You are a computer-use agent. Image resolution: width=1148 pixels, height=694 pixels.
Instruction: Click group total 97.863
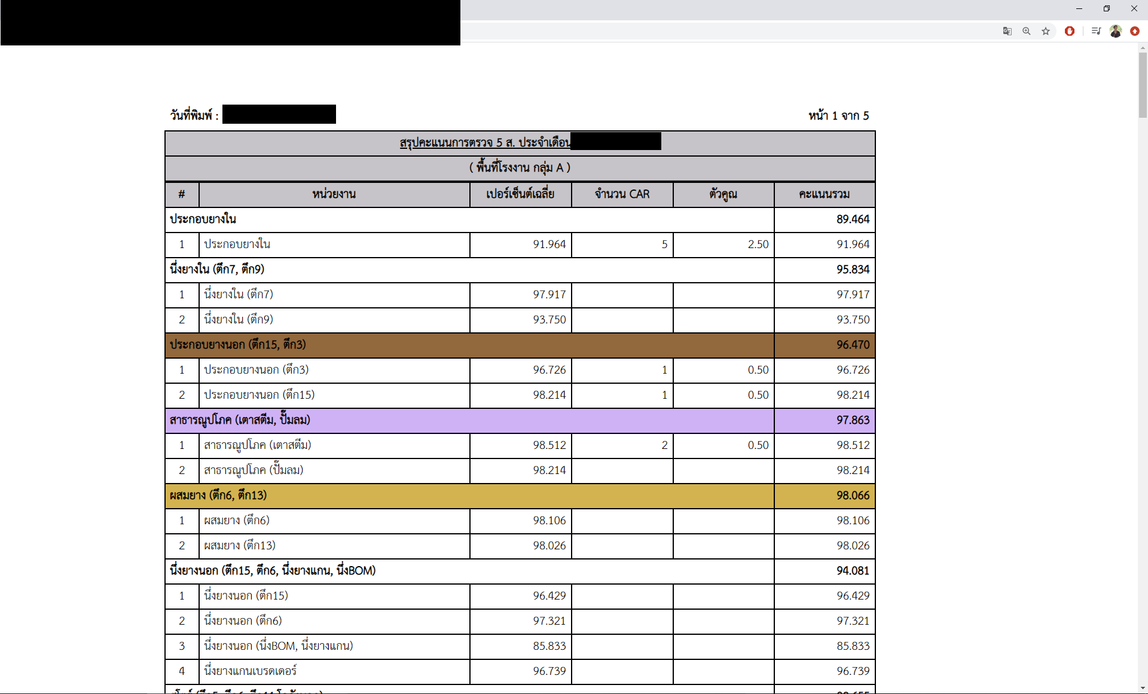853,420
